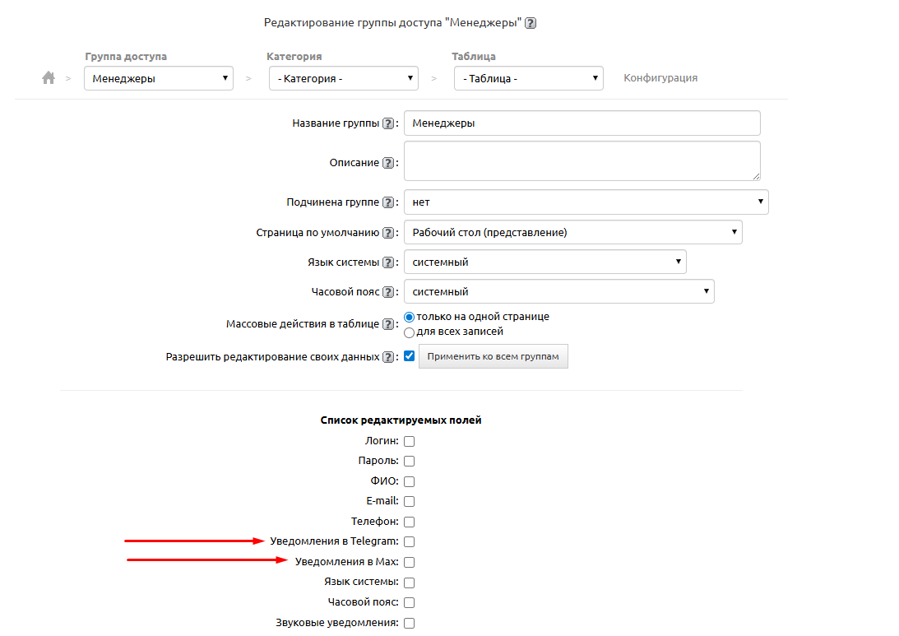
Task: Expand the Категория dropdown
Action: [344, 79]
